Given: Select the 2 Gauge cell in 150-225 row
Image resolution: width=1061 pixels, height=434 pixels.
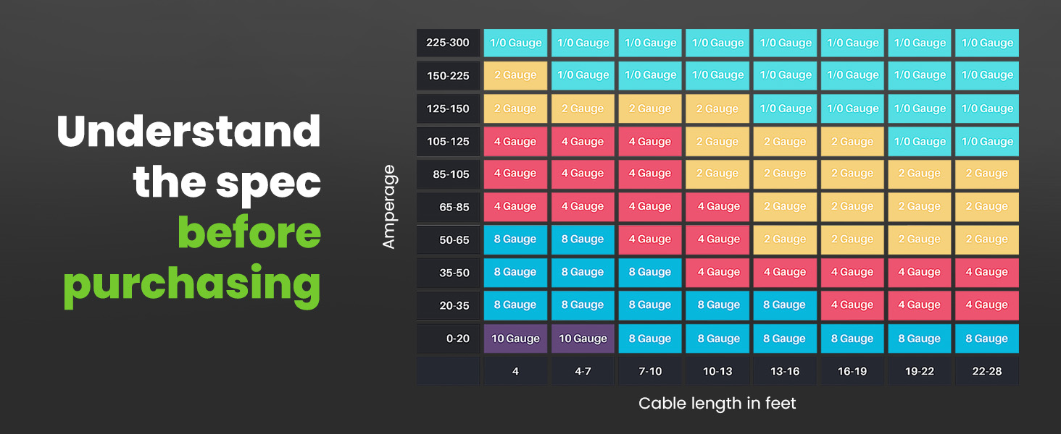Looking at the screenshot, I should pos(515,75).
